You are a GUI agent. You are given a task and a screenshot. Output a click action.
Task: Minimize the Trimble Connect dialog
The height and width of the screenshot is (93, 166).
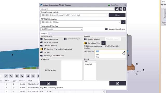(x=121, y=5)
